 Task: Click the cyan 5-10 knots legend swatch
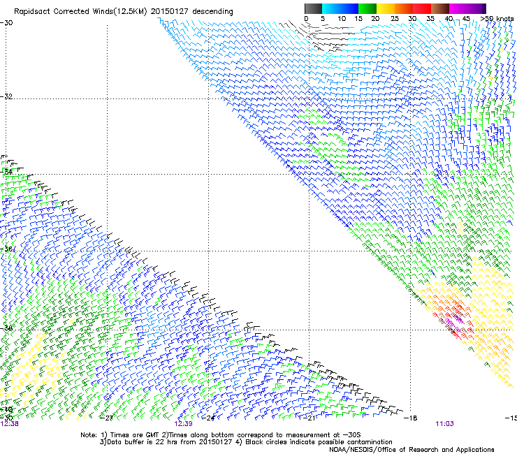[331, 8]
